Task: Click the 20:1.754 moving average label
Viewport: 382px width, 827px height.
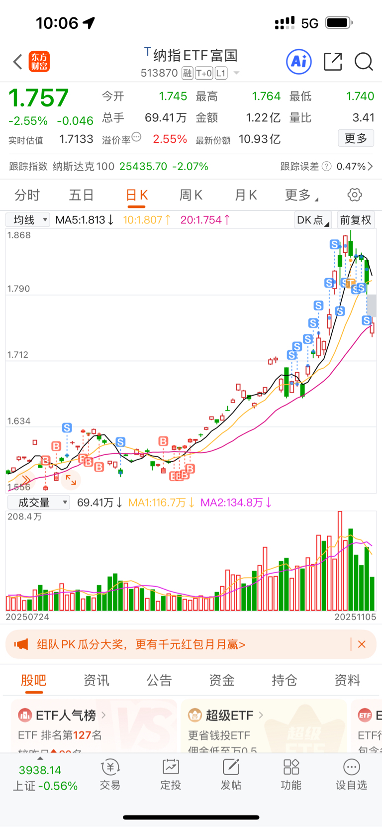Action: (205, 220)
